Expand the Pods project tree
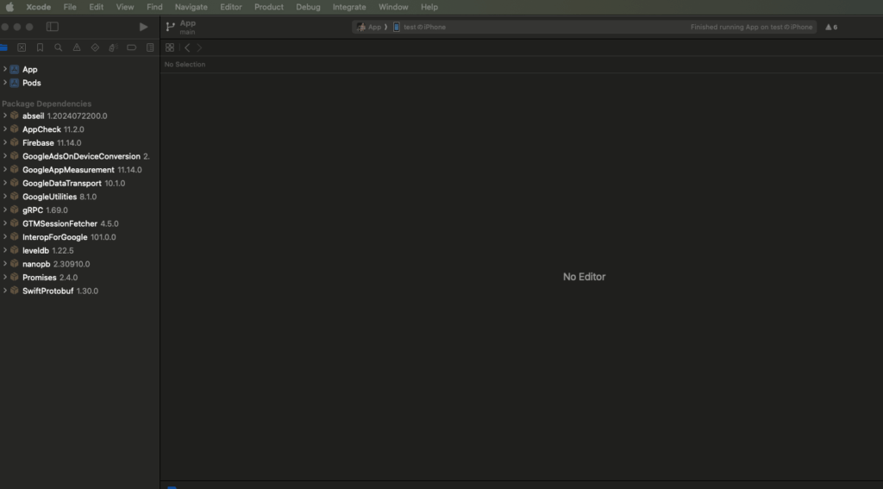 pos(4,82)
